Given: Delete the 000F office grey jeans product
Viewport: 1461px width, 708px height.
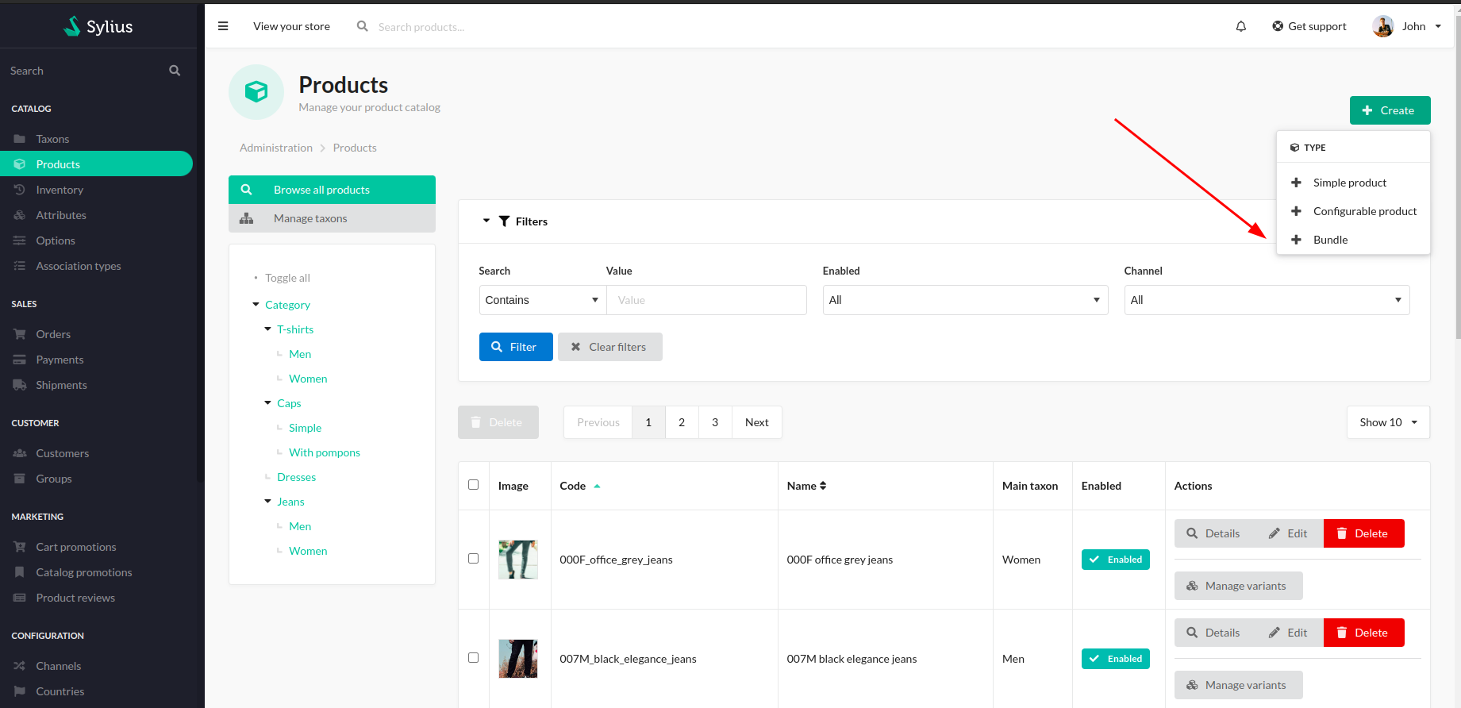Looking at the screenshot, I should [x=1363, y=533].
